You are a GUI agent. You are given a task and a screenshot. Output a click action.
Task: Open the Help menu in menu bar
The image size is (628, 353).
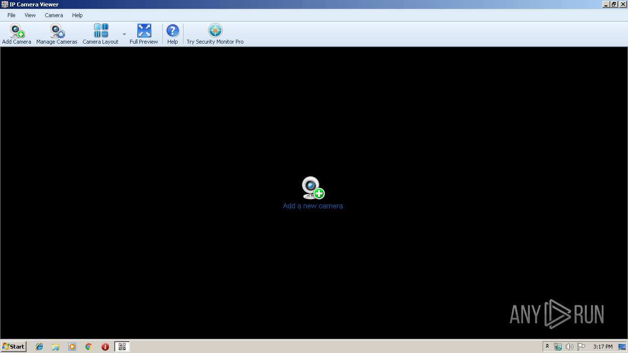click(x=78, y=15)
